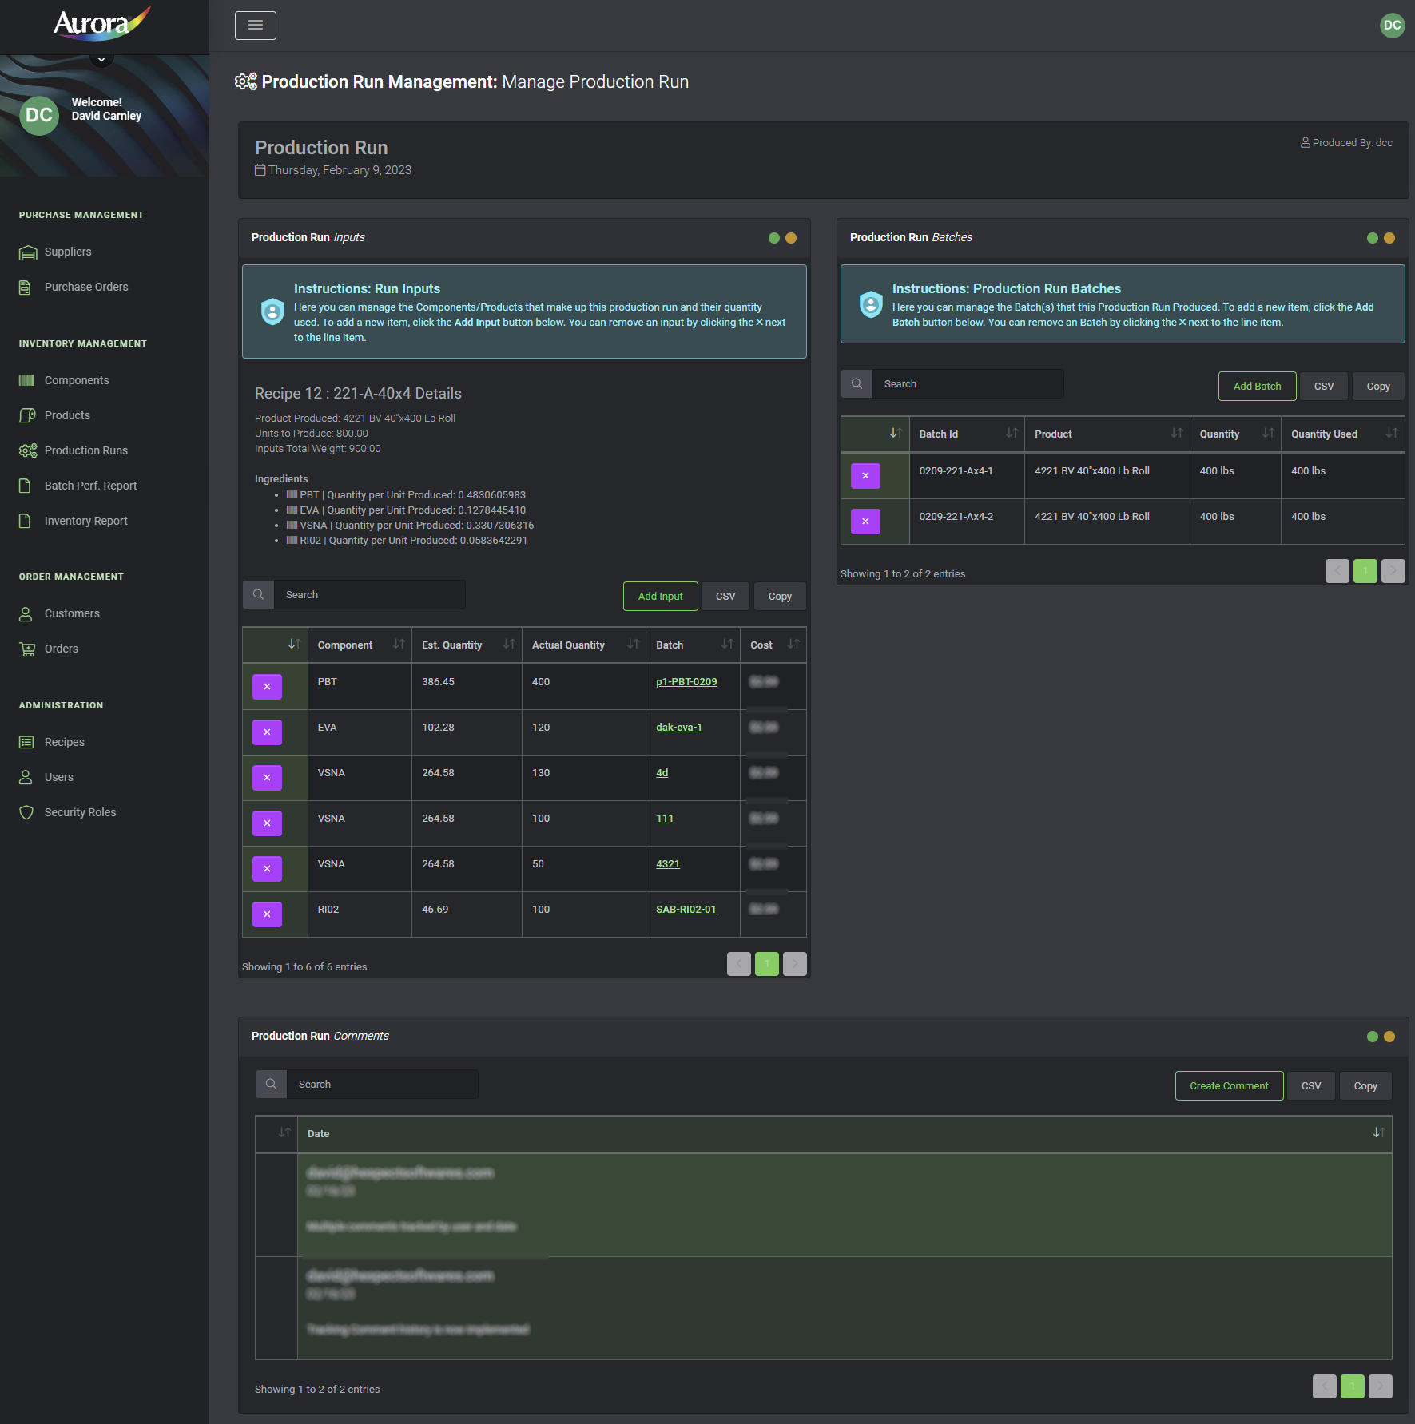Open Purchase Orders in the sidebar

pos(86,287)
